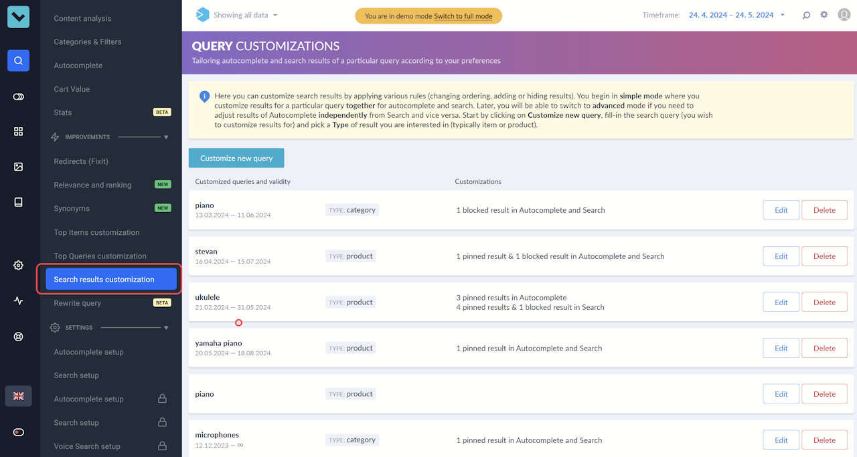Image resolution: width=857 pixels, height=457 pixels.
Task: Delete the piano category query
Action: coord(824,210)
